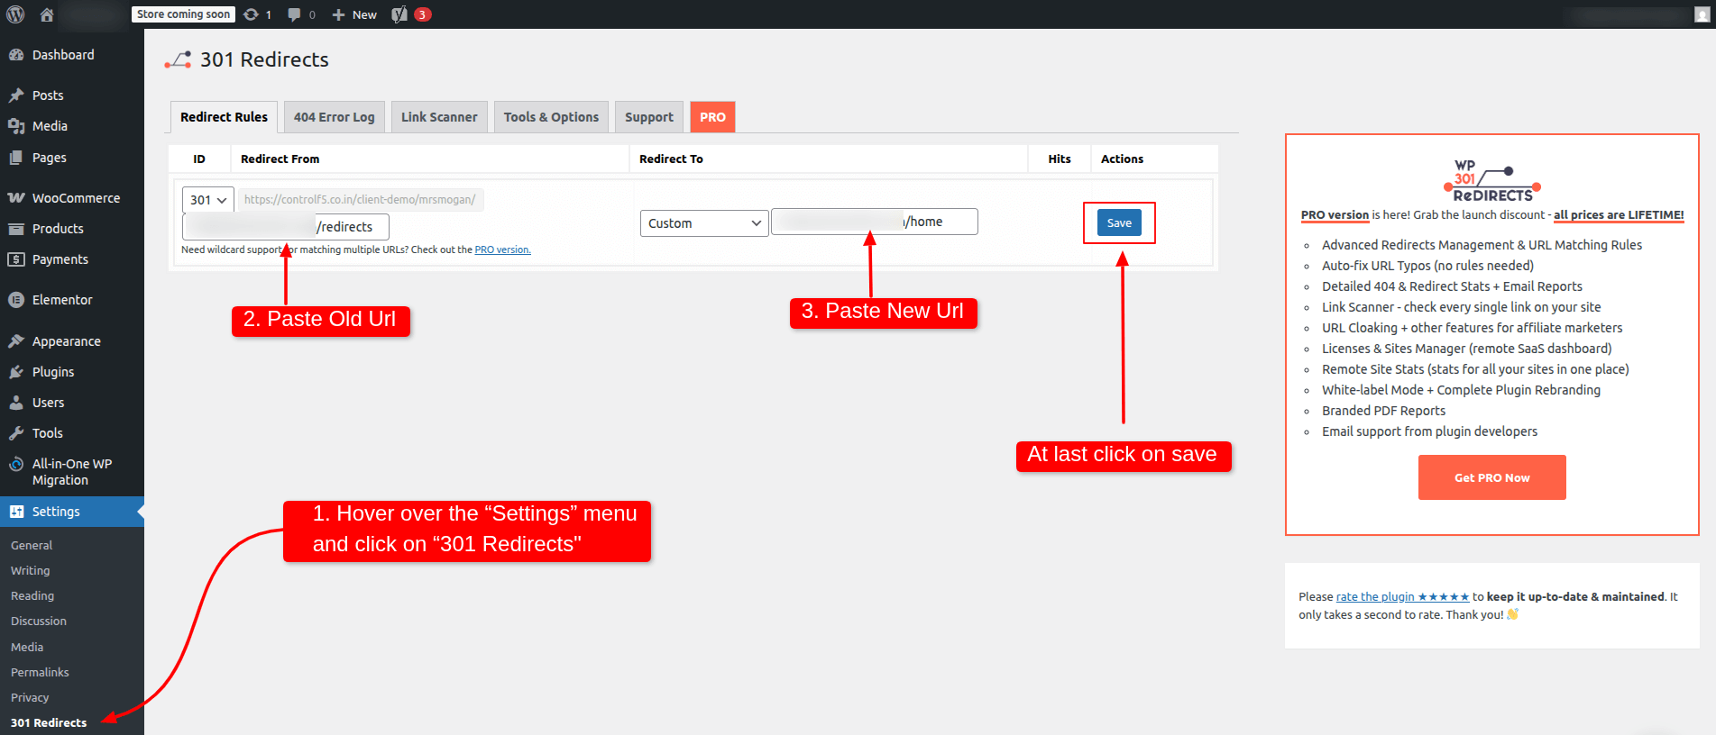Click the Appearance brush icon

point(16,341)
